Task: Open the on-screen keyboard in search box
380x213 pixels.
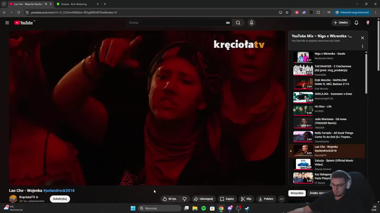Action: 228,23
